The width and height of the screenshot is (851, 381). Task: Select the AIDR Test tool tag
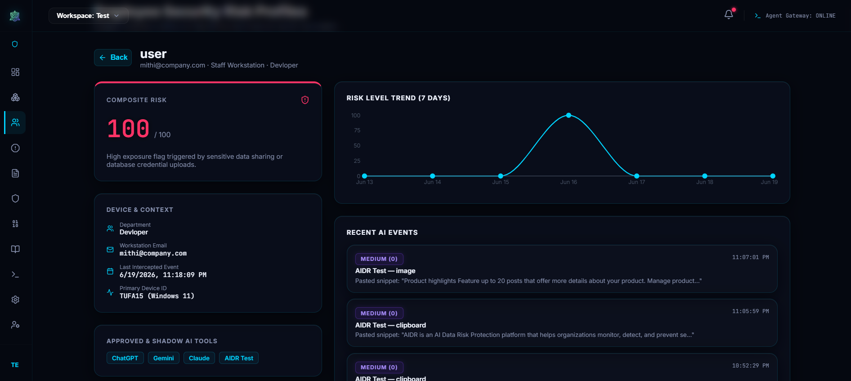[x=239, y=358]
